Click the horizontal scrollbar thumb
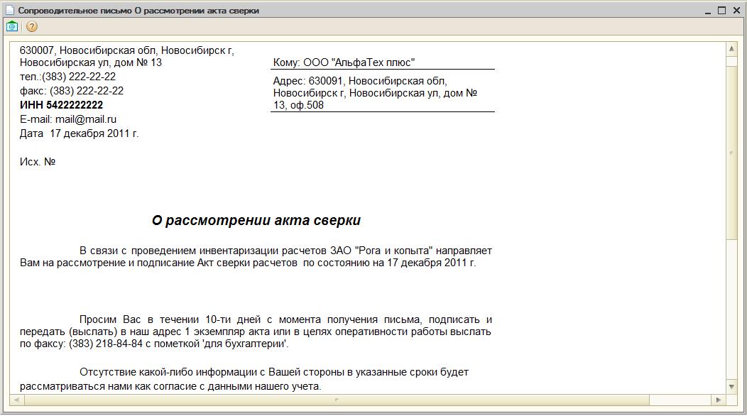 coord(337,400)
